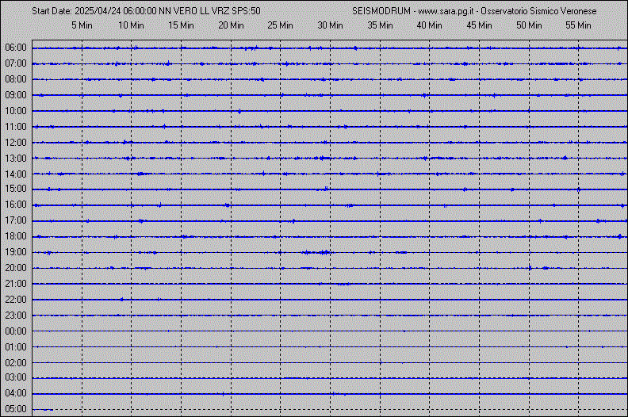Screen dimensions: 628x417
Task: Click the 21:00 hour row label
Action: [16, 284]
